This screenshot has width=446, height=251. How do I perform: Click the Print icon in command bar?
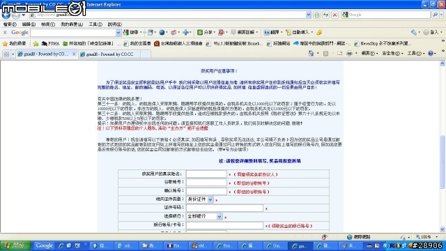(x=349, y=53)
